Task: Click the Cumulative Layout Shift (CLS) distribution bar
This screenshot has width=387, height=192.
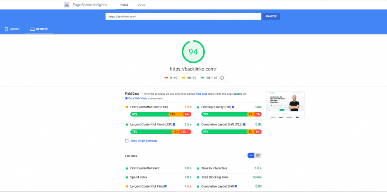Action: coord(232,132)
